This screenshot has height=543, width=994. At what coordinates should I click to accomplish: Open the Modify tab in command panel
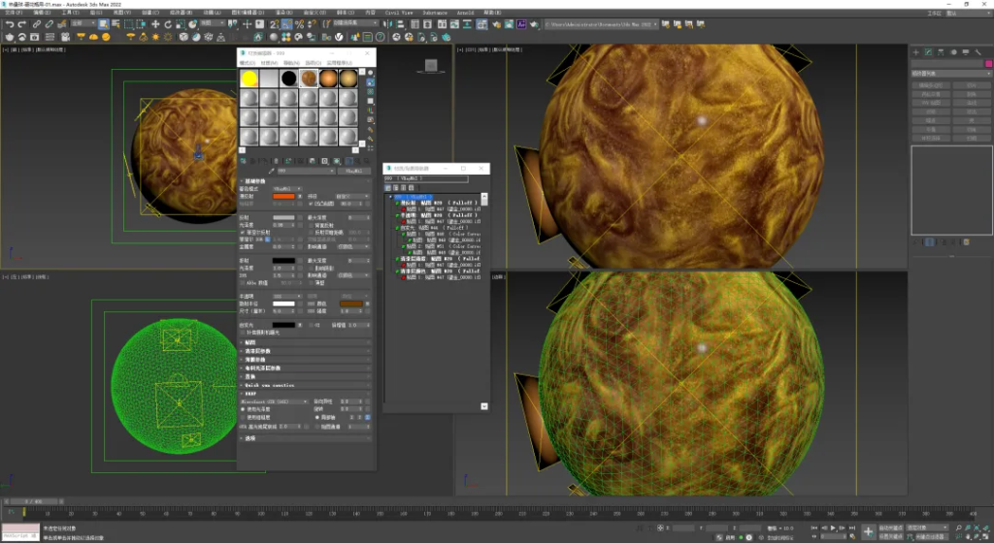(928, 52)
